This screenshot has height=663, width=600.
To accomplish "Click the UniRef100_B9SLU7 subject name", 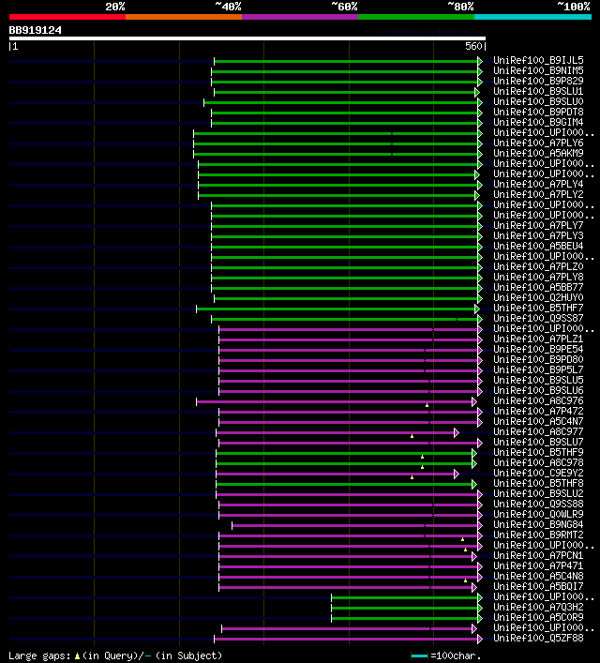I will pos(538,442).
